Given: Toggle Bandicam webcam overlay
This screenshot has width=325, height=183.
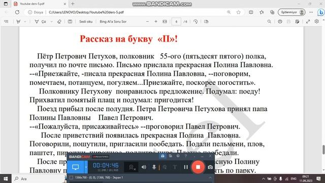Looking at the screenshot, I should pyautogui.click(x=132, y=167).
